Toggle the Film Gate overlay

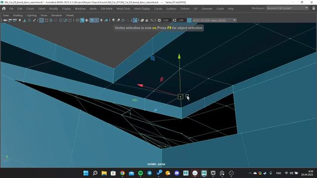46,20
